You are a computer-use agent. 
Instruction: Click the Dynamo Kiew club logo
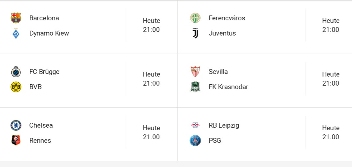(x=16, y=33)
